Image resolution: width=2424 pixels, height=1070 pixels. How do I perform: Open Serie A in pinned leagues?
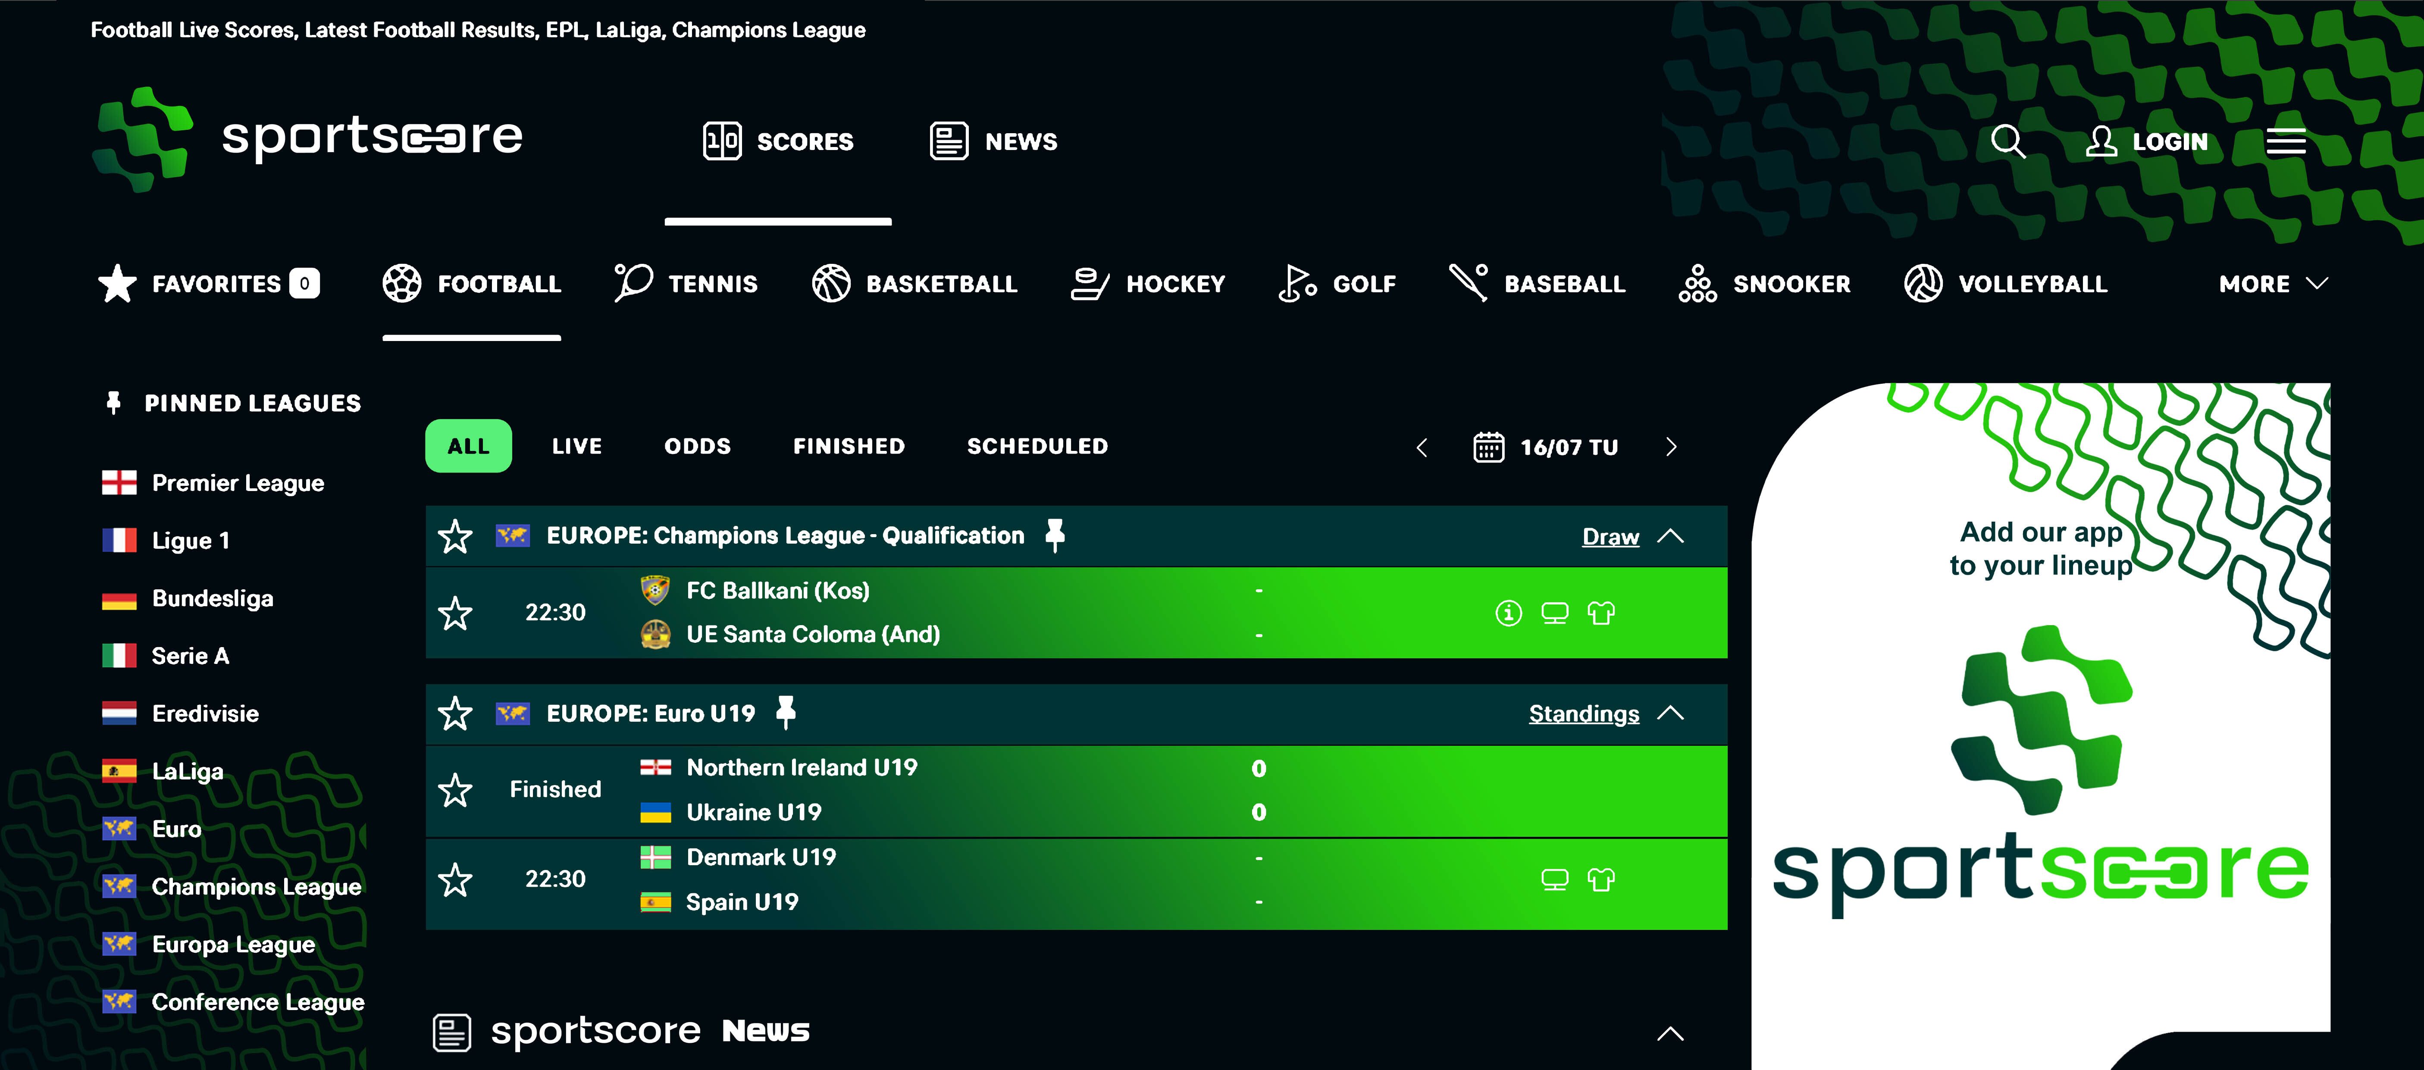pyautogui.click(x=166, y=656)
